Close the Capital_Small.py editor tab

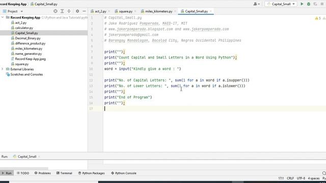click(210, 11)
